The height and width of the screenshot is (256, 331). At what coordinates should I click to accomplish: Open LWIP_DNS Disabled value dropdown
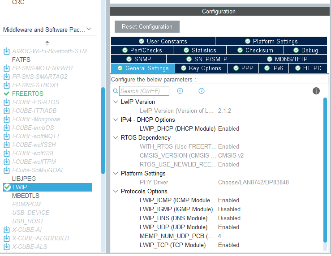pyautogui.click(x=229, y=218)
